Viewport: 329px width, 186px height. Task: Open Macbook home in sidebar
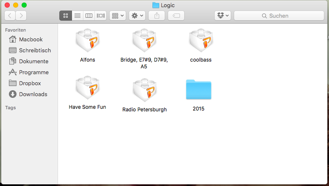(25, 39)
